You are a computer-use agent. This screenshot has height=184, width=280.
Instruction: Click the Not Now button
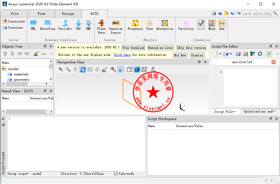pos(180,55)
